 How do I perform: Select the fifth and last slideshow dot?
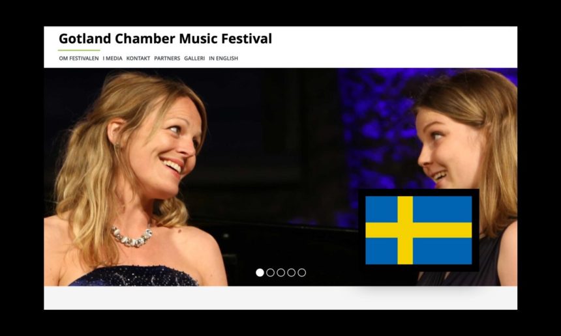(x=301, y=272)
